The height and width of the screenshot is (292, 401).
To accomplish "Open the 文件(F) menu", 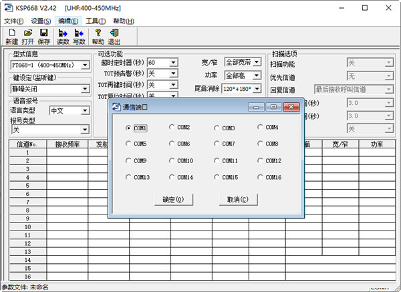I will 13,21.
